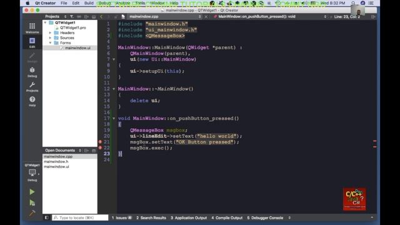Select QTWidget1.pro file
This screenshot has width=400, height=225.
coord(72,27)
